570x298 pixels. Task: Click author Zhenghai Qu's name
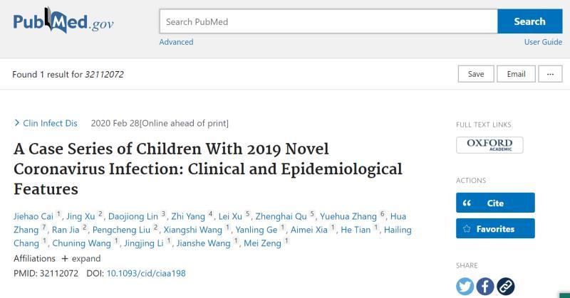tap(283, 216)
